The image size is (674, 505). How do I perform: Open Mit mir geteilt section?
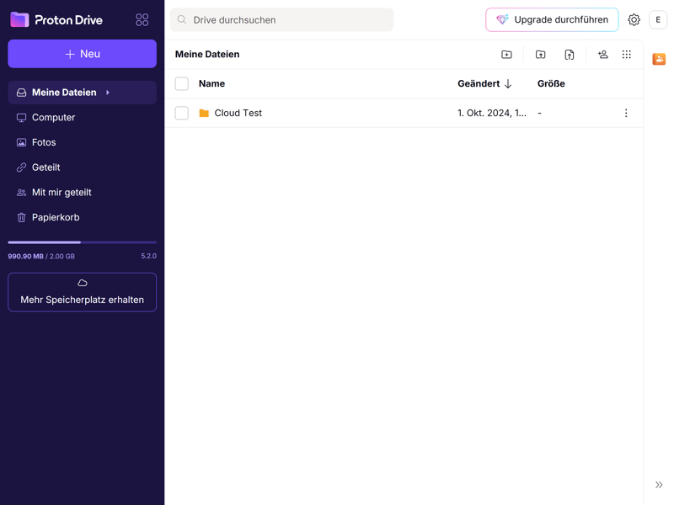(62, 192)
